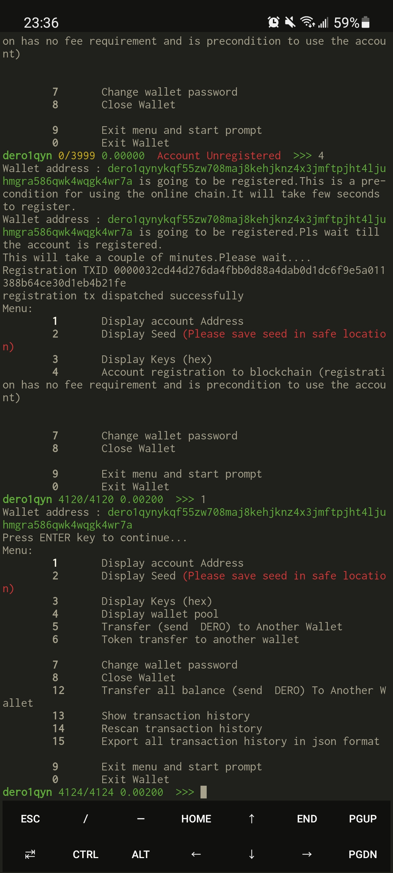393x873 pixels.
Task: Tap the tab key icon with opposing arrows
Action: 30,854
